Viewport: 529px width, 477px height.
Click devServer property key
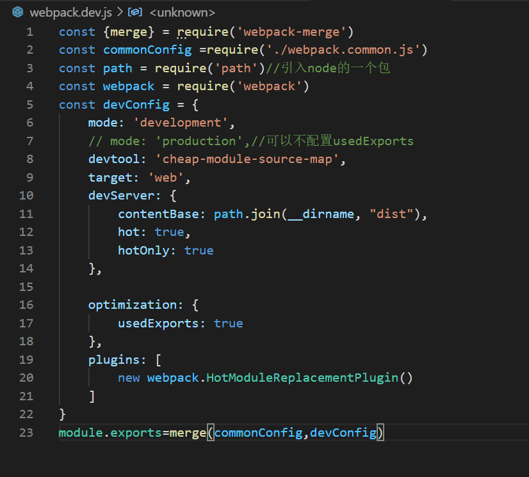[121, 196]
